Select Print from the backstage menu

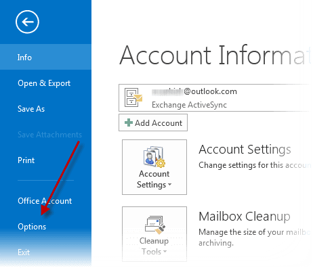[x=26, y=160]
